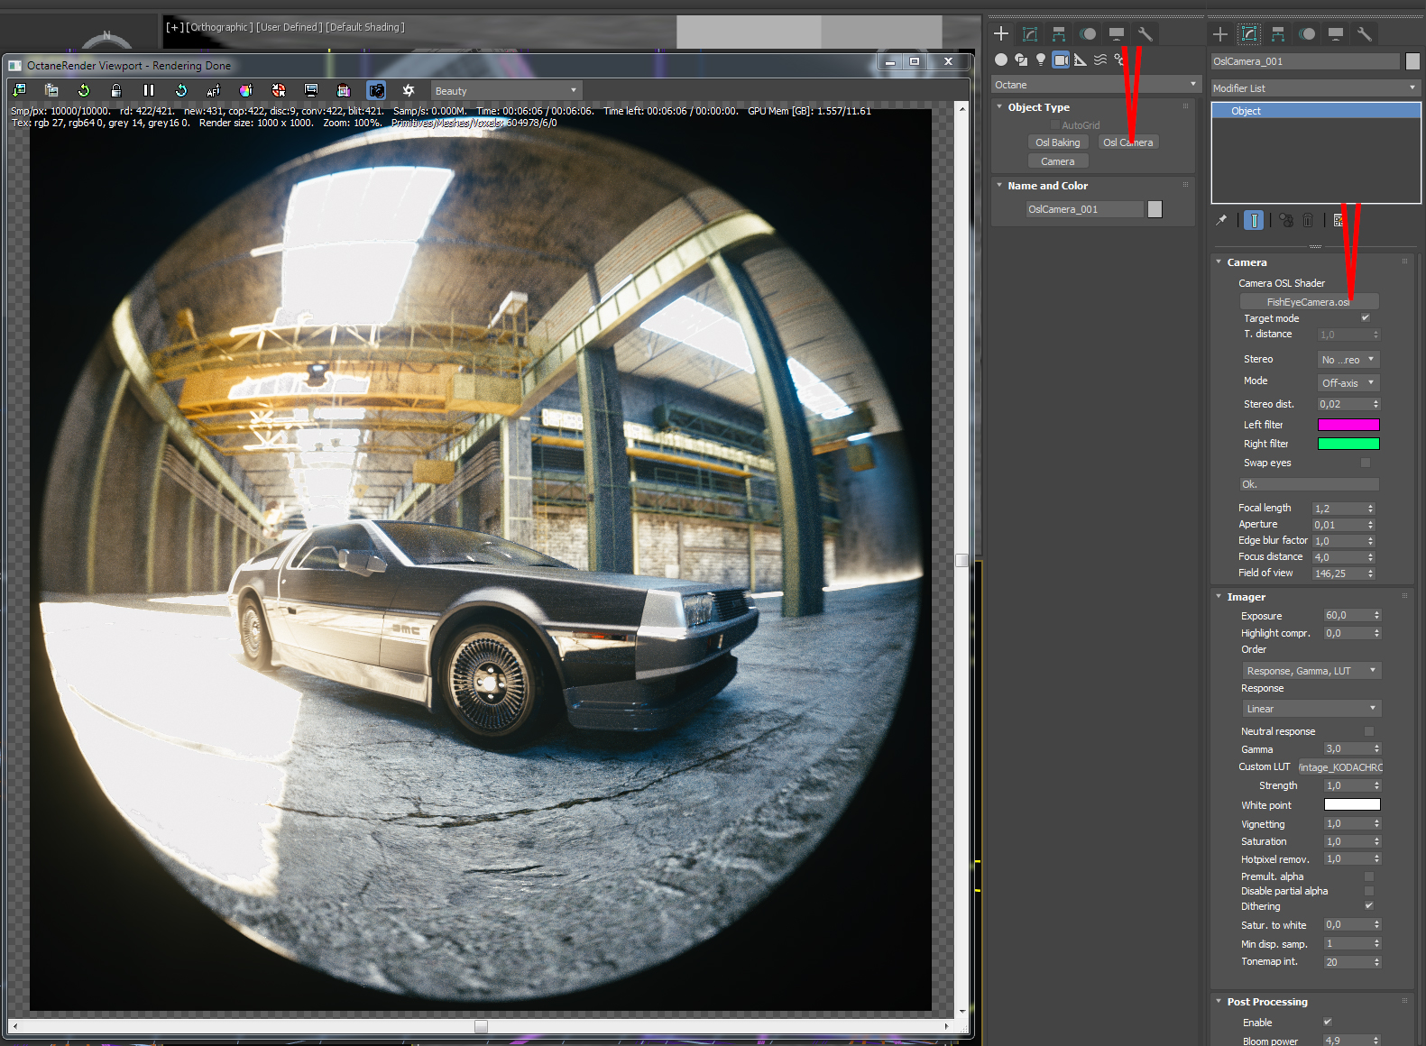This screenshot has width=1426, height=1046.
Task: Open Modify tab in panel with Object Type
Action: (1030, 34)
